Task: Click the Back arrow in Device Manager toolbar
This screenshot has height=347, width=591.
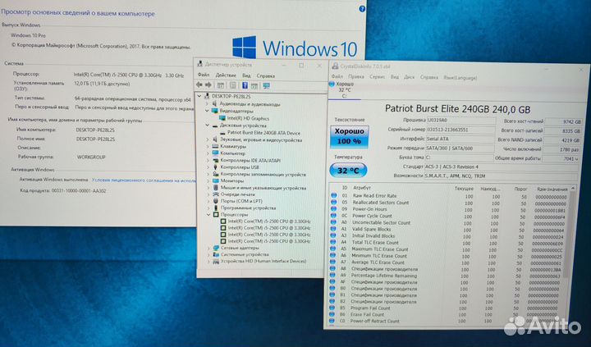Action: point(199,85)
